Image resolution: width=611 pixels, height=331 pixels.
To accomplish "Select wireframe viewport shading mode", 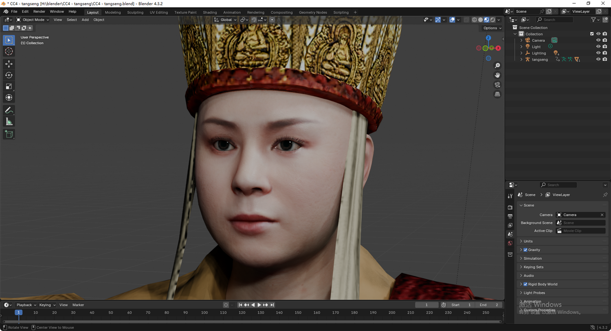I will (475, 20).
